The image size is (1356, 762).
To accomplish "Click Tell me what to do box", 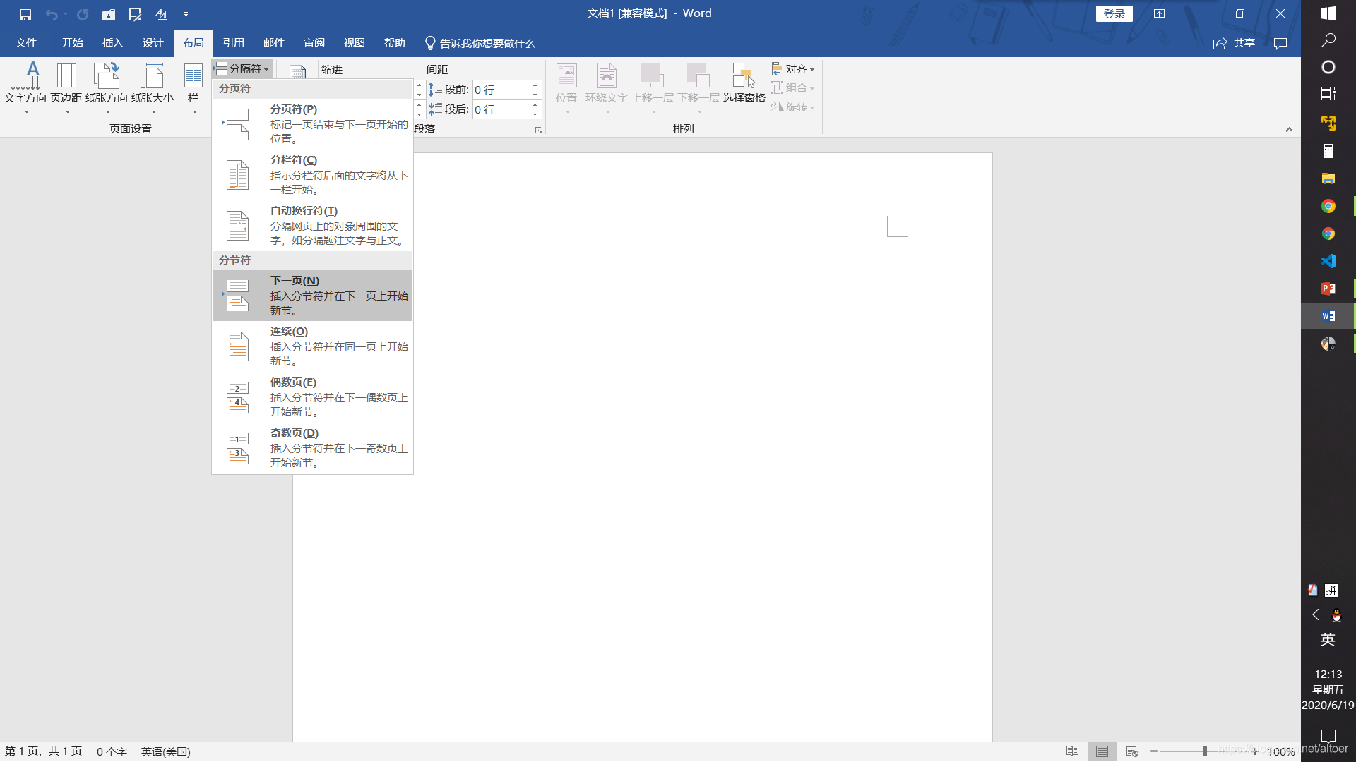I will [x=480, y=44].
